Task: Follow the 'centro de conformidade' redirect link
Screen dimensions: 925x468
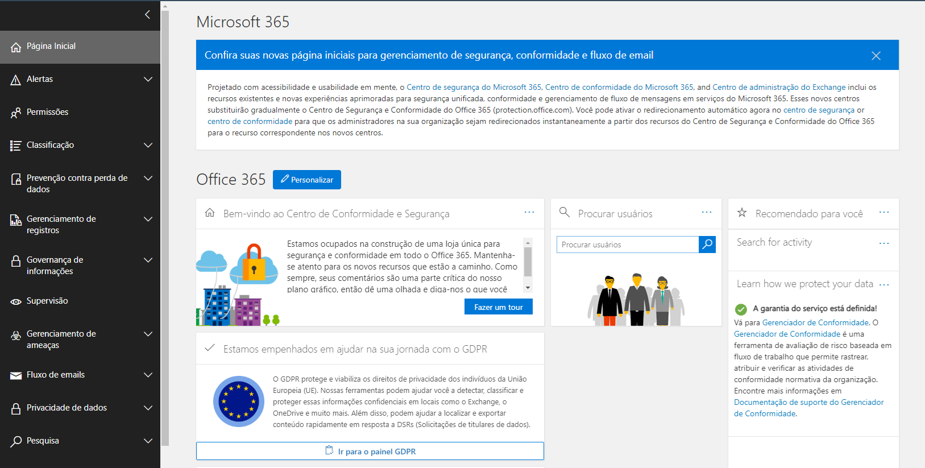Action: (250, 121)
